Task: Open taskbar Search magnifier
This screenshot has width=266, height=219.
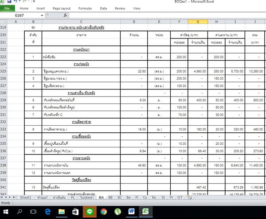Action: (20, 212)
